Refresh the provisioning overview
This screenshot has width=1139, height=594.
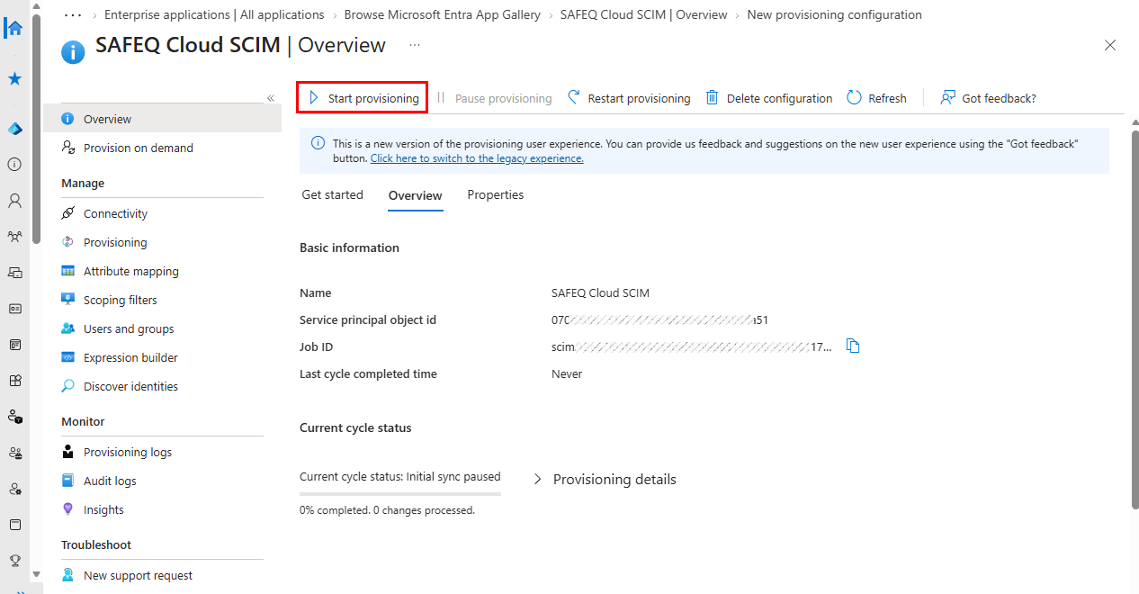coord(877,98)
